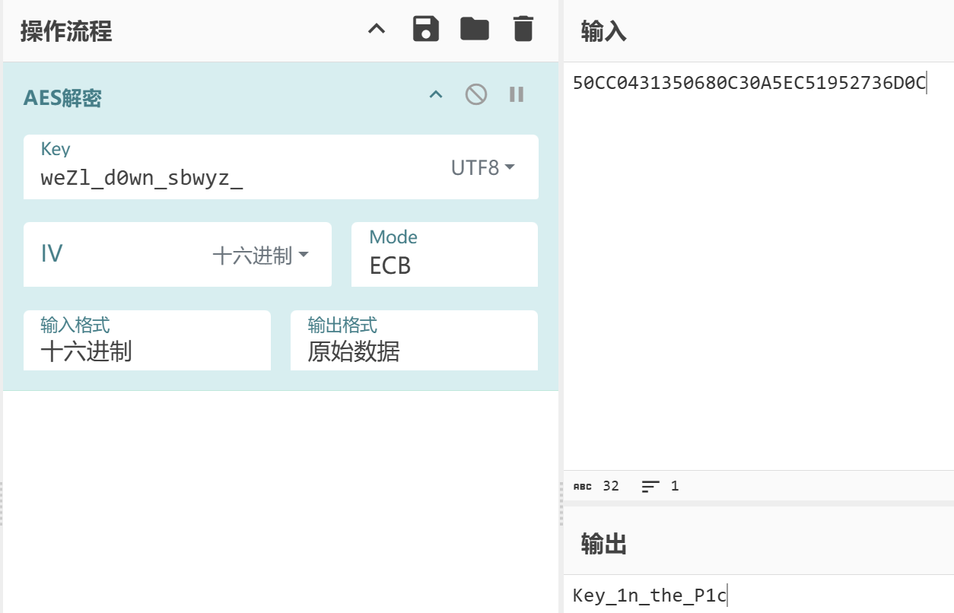Click the 输出 panel header
Viewport: 954px width, 613px height.
click(x=604, y=544)
